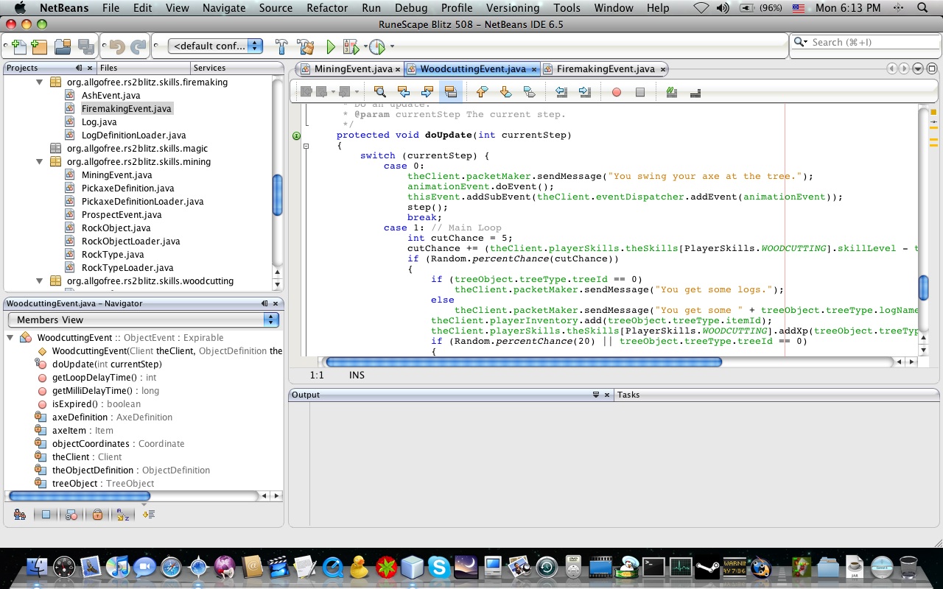Switch to the FiremakingEvent.java tab
943x589 pixels.
pos(606,68)
